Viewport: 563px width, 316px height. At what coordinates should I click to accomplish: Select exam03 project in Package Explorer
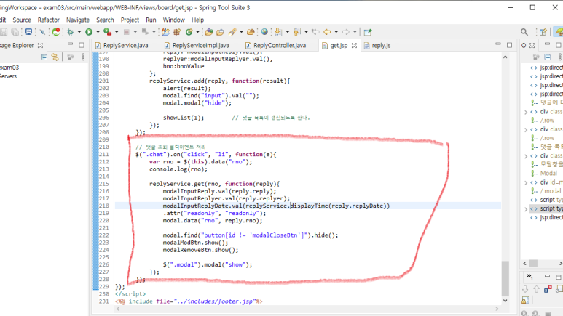[9, 68]
